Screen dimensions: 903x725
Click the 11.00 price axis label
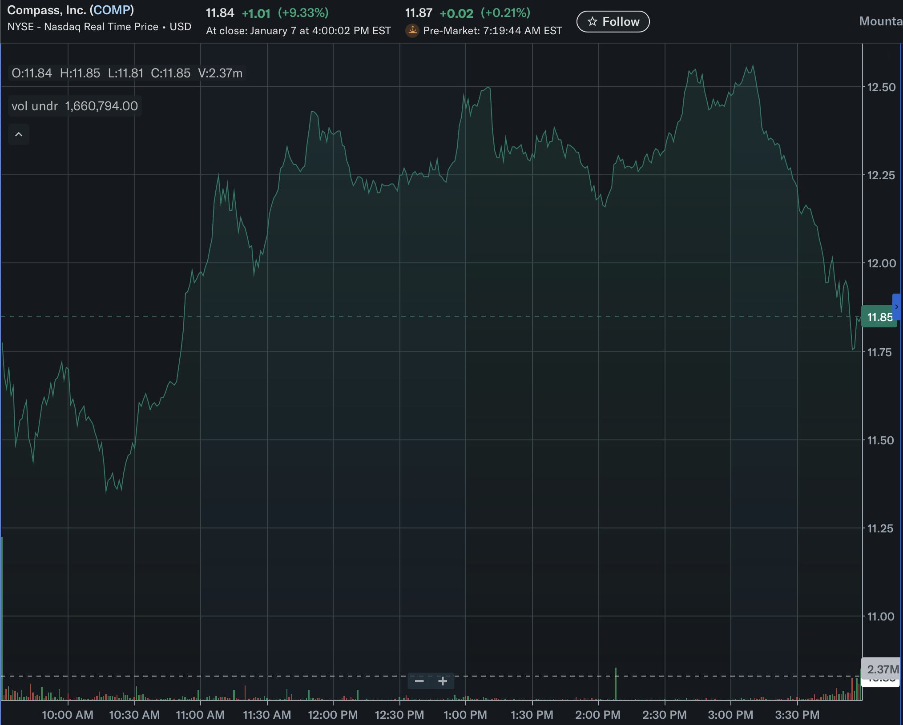pyautogui.click(x=880, y=616)
